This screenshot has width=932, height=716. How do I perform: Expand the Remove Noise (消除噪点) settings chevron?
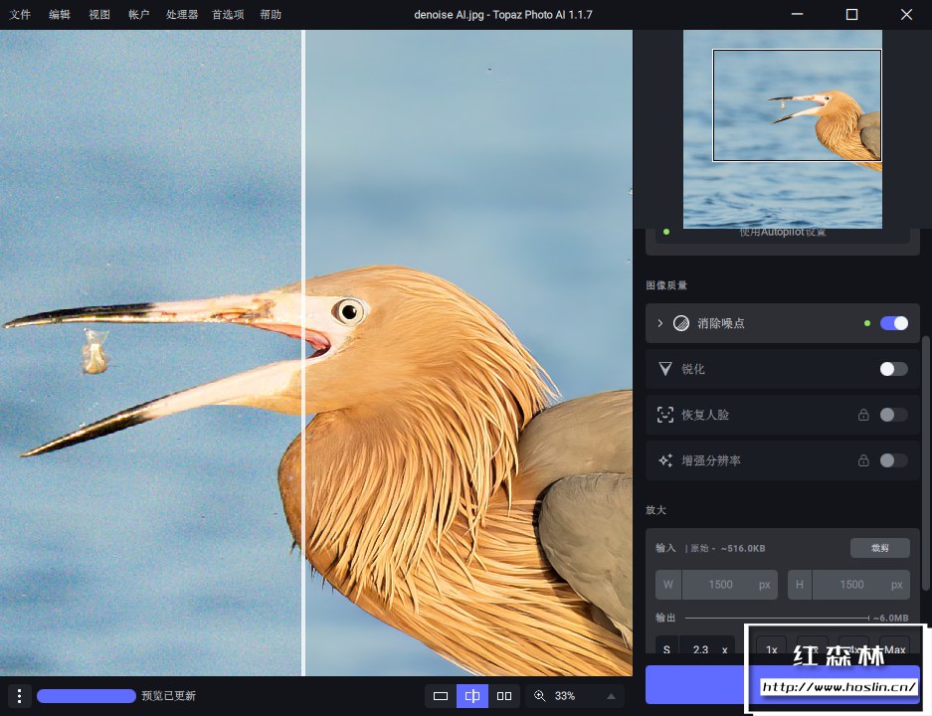(659, 323)
